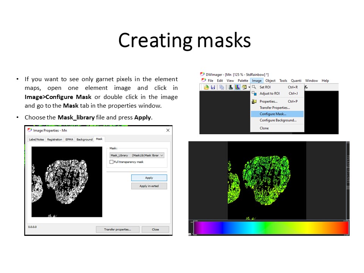
Task: Click the copy toolbar icon
Action: (222, 87)
